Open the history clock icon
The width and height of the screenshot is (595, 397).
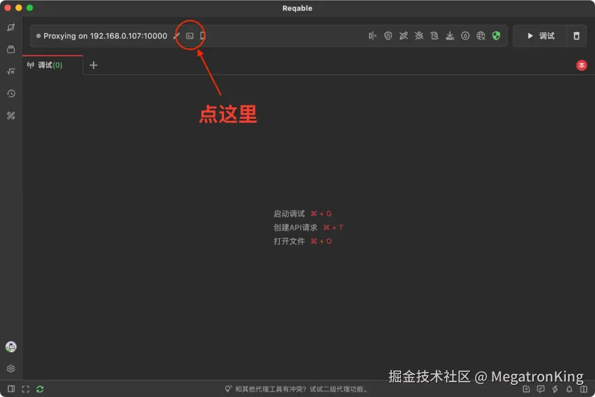(11, 93)
